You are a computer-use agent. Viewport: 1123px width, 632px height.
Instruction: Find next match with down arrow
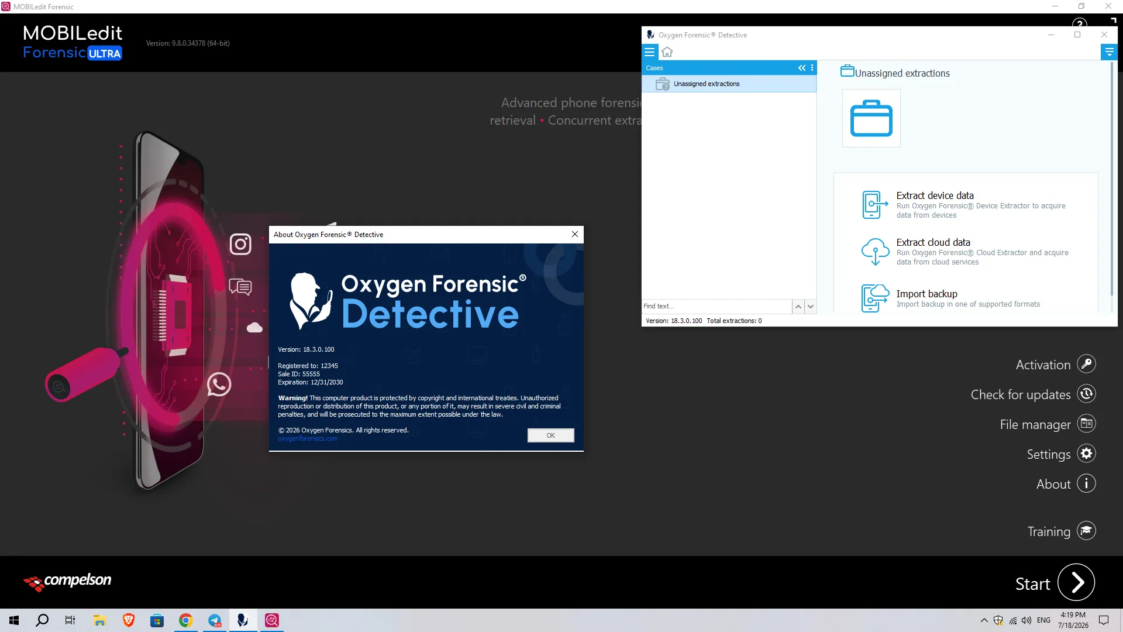[810, 306]
